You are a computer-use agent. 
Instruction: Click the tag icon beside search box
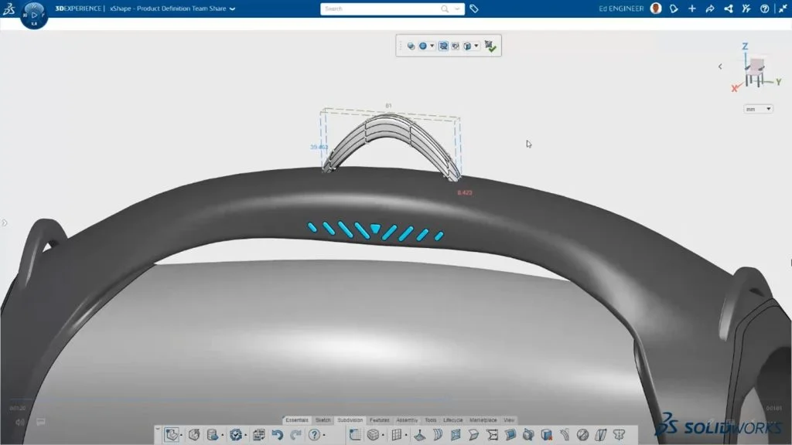(474, 8)
